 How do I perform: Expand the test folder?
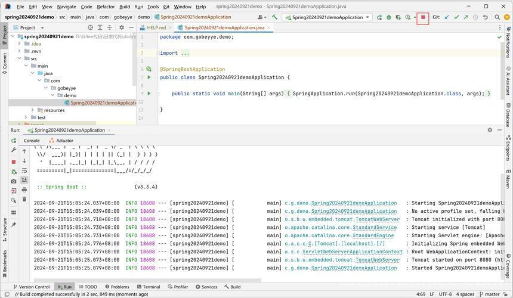[x=26, y=117]
